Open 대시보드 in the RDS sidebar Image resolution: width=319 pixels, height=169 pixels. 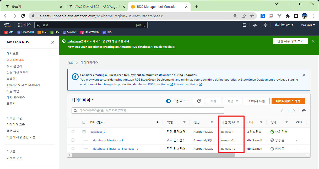coord(12,53)
